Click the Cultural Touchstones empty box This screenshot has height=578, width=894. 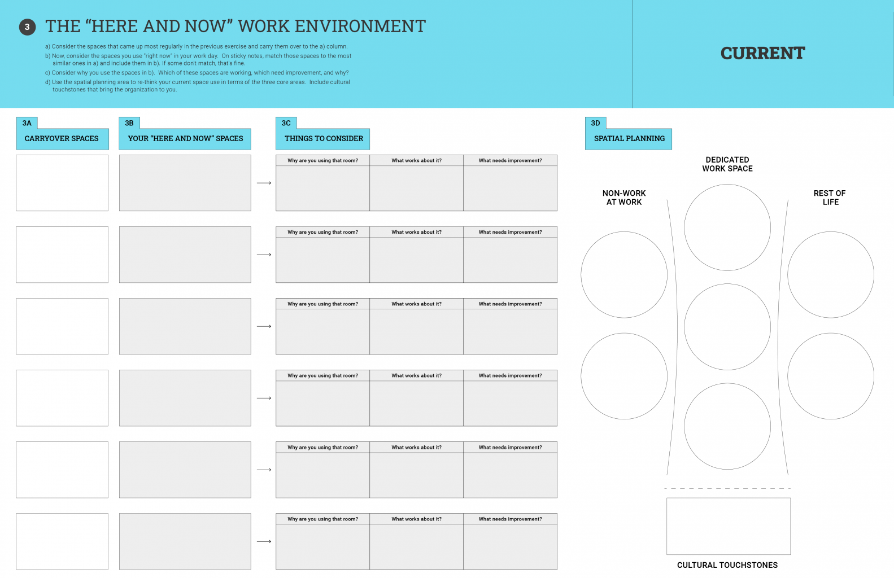[728, 526]
